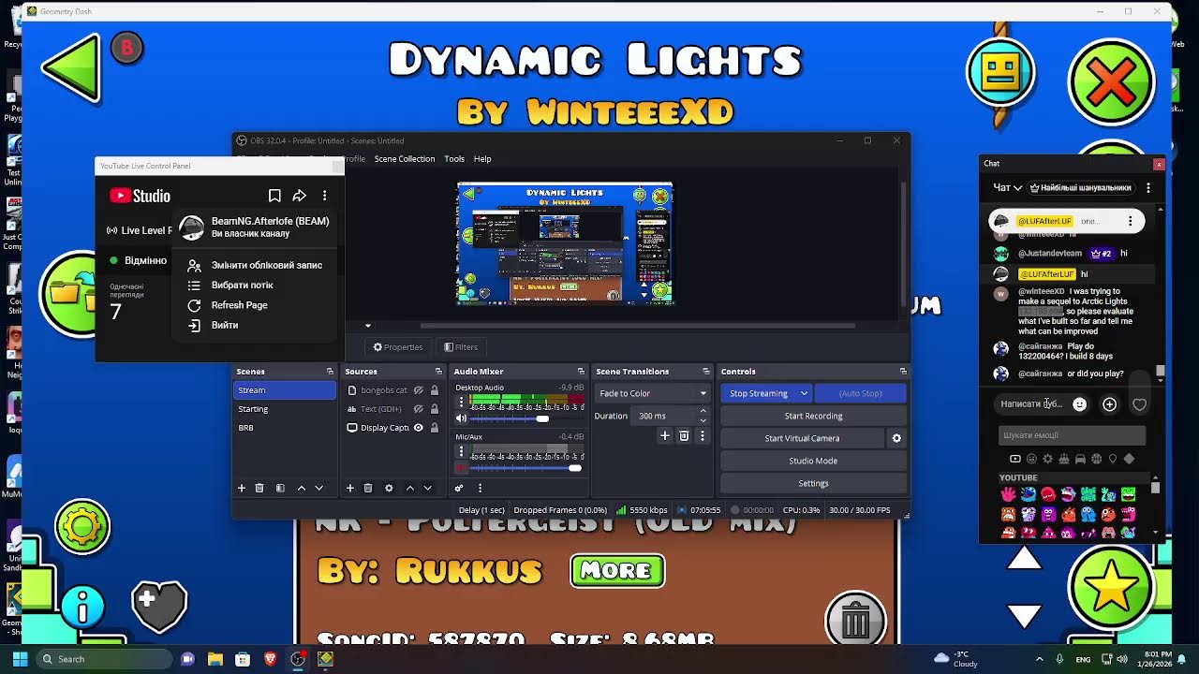Open scene filters icon in Scenes toolbar
Screen dimensions: 1199x674
tap(280, 488)
